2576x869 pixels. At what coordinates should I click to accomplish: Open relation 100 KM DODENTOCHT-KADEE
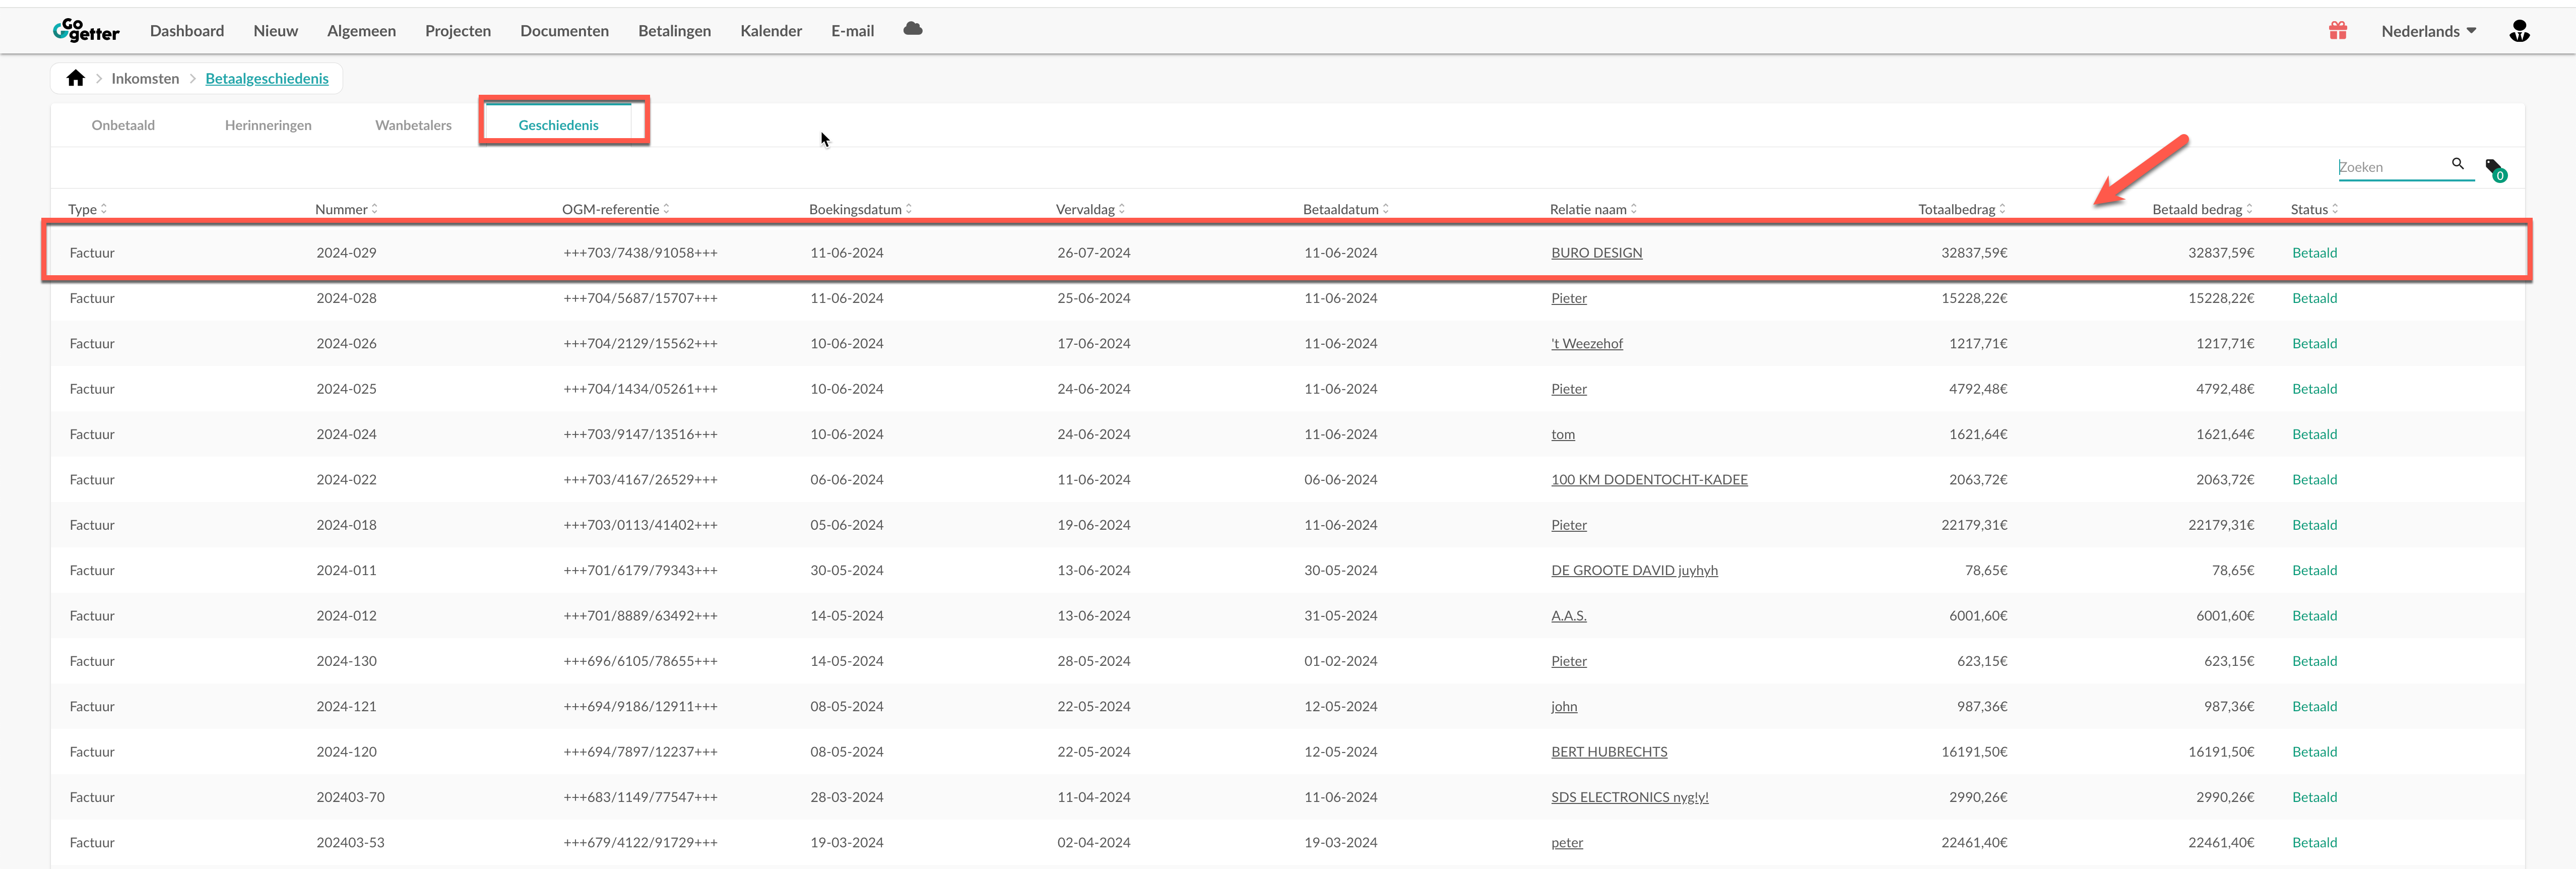click(1649, 480)
